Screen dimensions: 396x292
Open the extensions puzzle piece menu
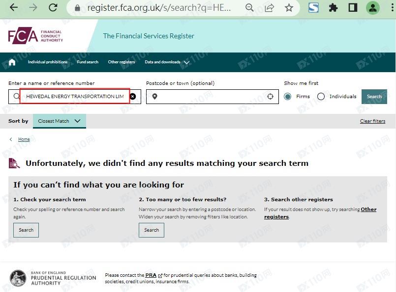tap(333, 7)
